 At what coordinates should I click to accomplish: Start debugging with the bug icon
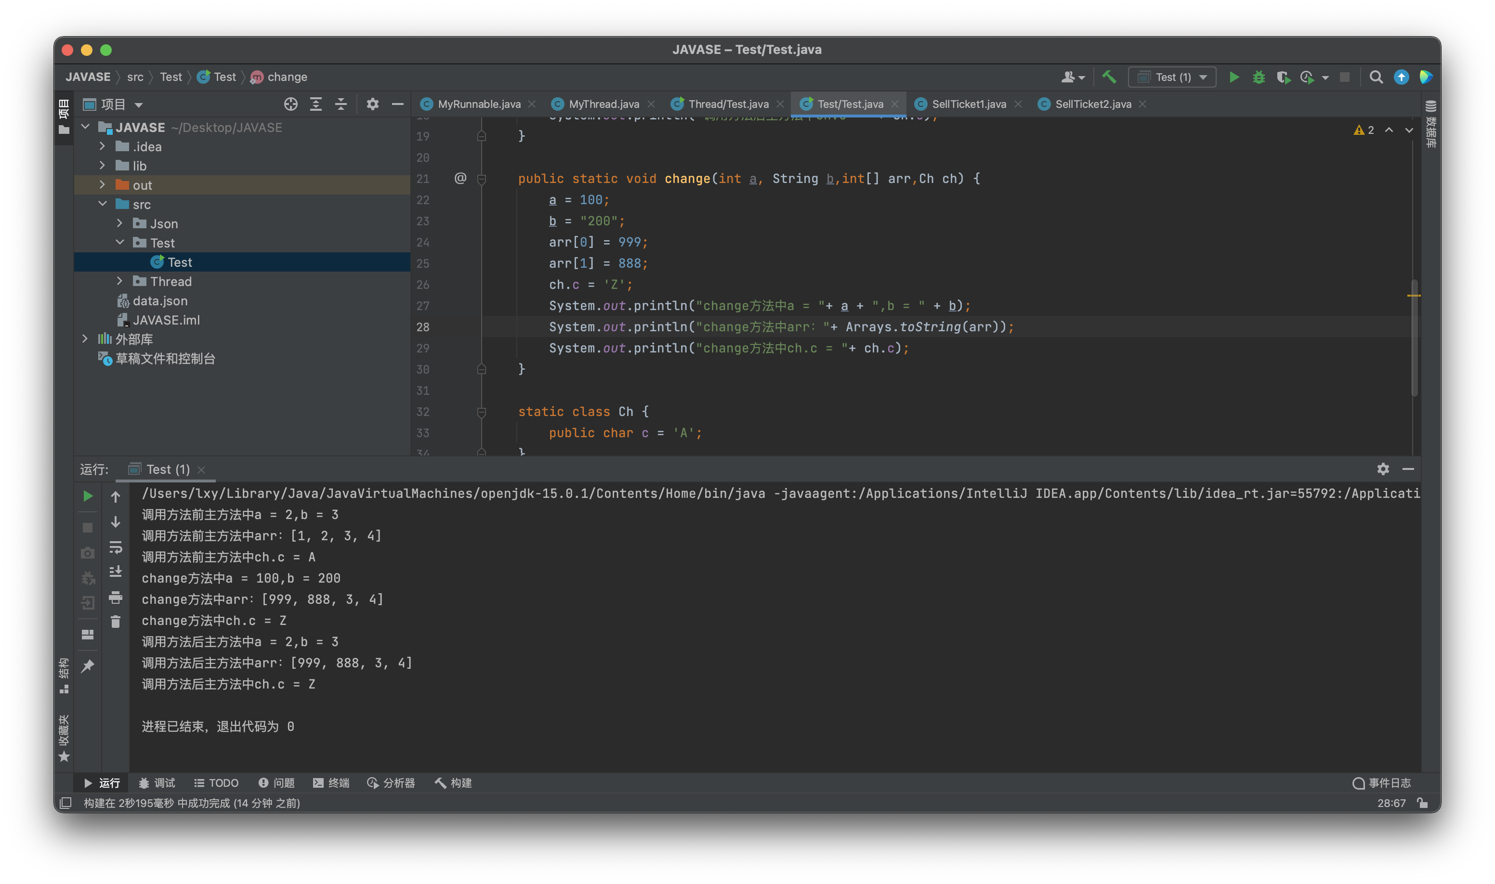1259,78
